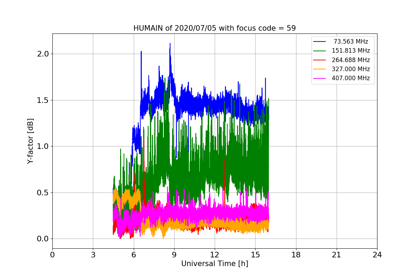Viewport: 419px width, 279px height.
Task: Click the x-axis tick label 3
Action: (x=93, y=255)
